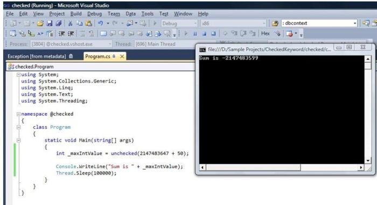
Task: Comment out the selected lines icon
Action: [82, 33]
